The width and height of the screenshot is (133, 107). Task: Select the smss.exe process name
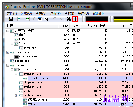click(x=30, y=48)
